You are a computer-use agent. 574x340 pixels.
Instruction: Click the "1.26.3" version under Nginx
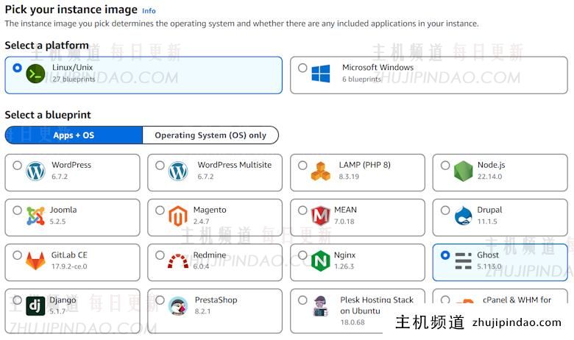[344, 266]
